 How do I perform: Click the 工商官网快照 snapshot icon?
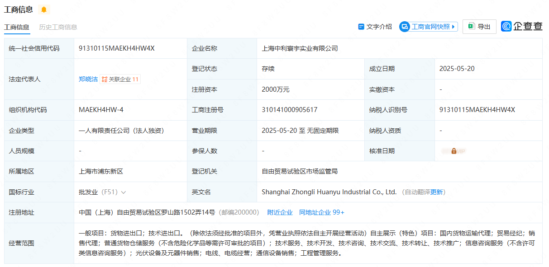point(405,27)
